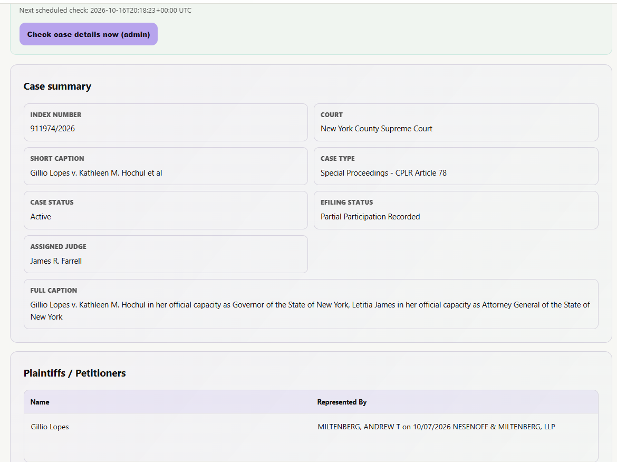Click the 'EFILING STATUS' field label
Image resolution: width=617 pixels, height=462 pixels.
coord(346,202)
